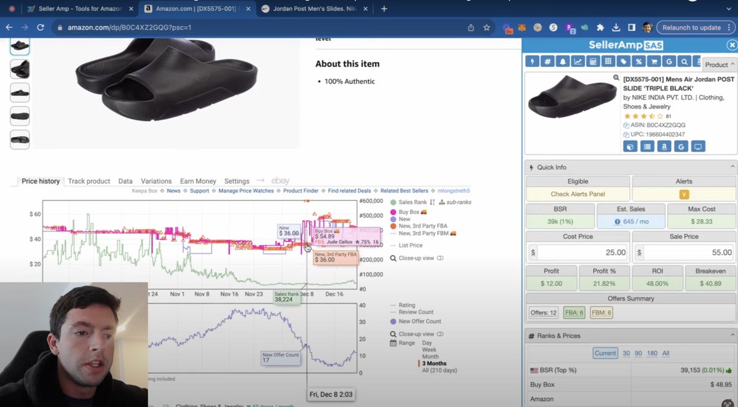The height and width of the screenshot is (407, 738).
Task: Click the Sale Price input field
Action: pyautogui.click(x=689, y=252)
